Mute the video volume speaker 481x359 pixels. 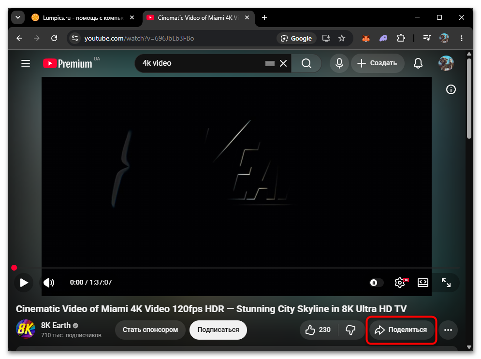coord(49,282)
